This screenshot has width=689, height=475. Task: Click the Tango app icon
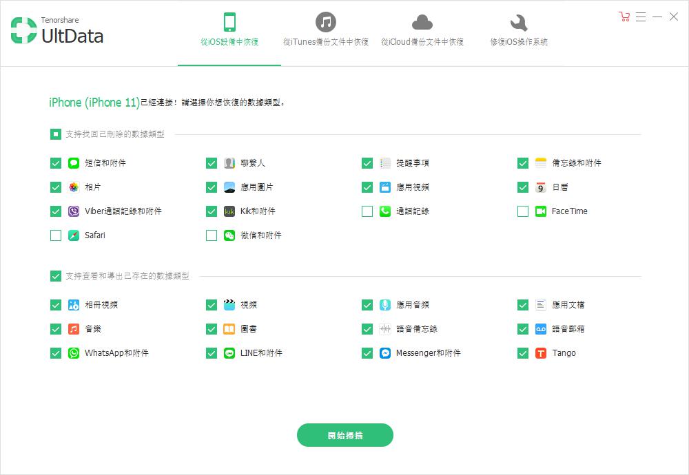click(540, 353)
